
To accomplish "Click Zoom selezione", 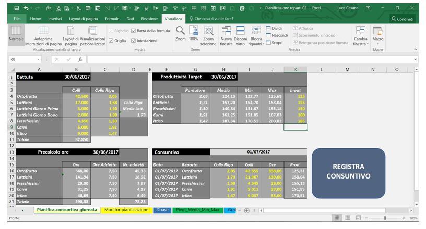I will coord(208,36).
